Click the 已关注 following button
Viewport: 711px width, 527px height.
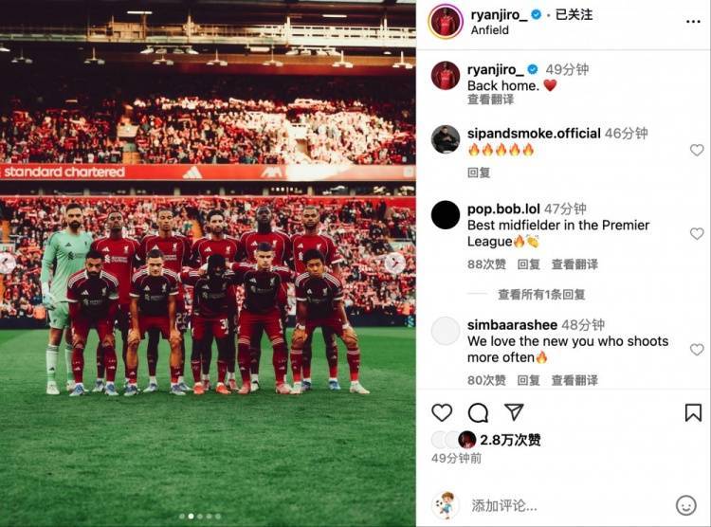(574, 14)
